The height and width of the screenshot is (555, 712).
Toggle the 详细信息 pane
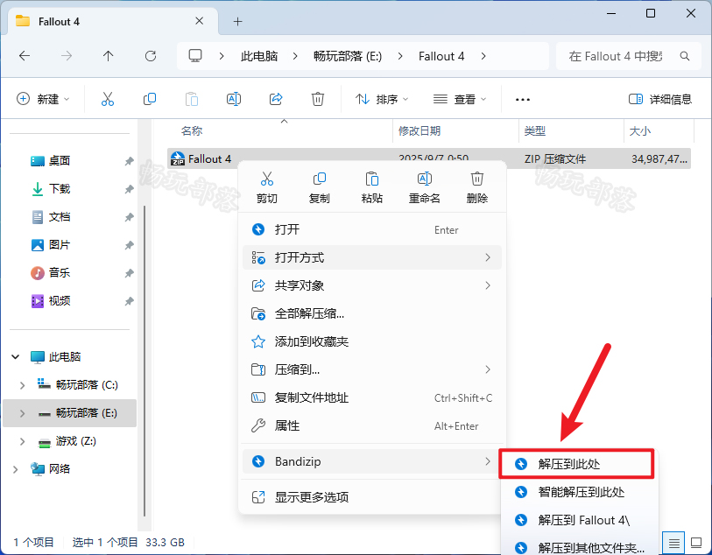(659, 99)
